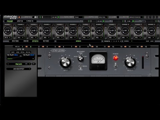The width and height of the screenshot is (160, 120).
Task: Switch to the ADAT IN tab
Action: [20, 21]
